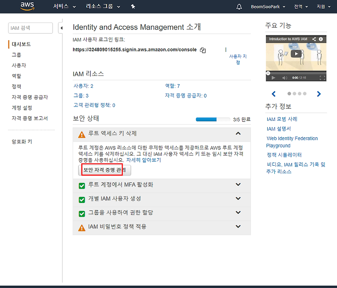Screen dimensions: 337x288
Task: Open Web Identity Federation Playground link
Action: click(x=292, y=142)
